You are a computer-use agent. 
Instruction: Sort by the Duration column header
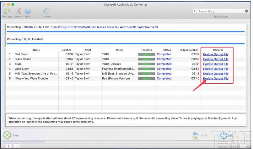pyautogui.click(x=66, y=50)
